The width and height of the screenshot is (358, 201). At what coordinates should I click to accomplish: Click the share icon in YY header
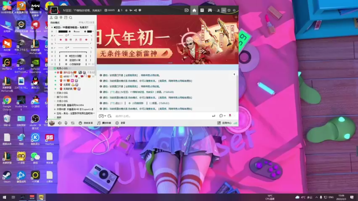click(136, 10)
